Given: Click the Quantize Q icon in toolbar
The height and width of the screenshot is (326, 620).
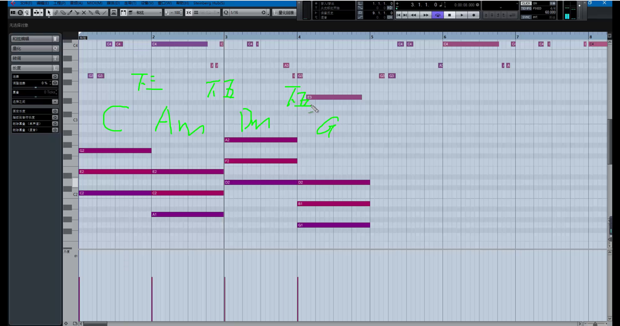Looking at the screenshot, I should click(226, 13).
